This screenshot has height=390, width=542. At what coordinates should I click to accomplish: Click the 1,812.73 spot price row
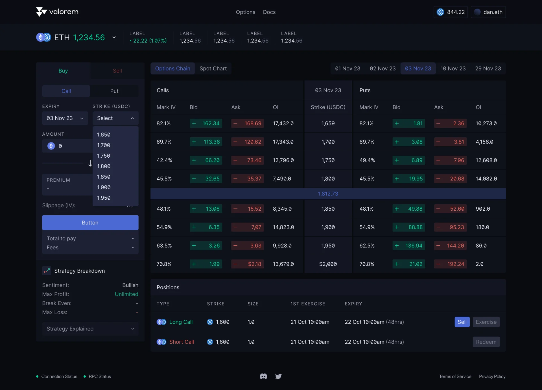(x=328, y=194)
